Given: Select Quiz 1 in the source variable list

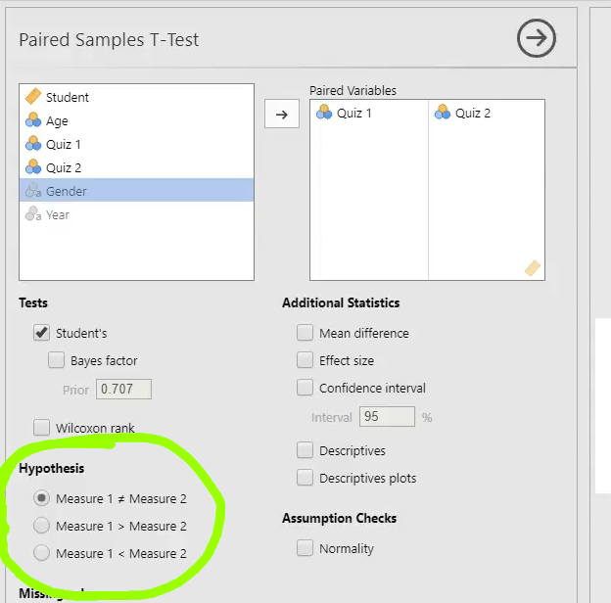Looking at the screenshot, I should point(136,144).
